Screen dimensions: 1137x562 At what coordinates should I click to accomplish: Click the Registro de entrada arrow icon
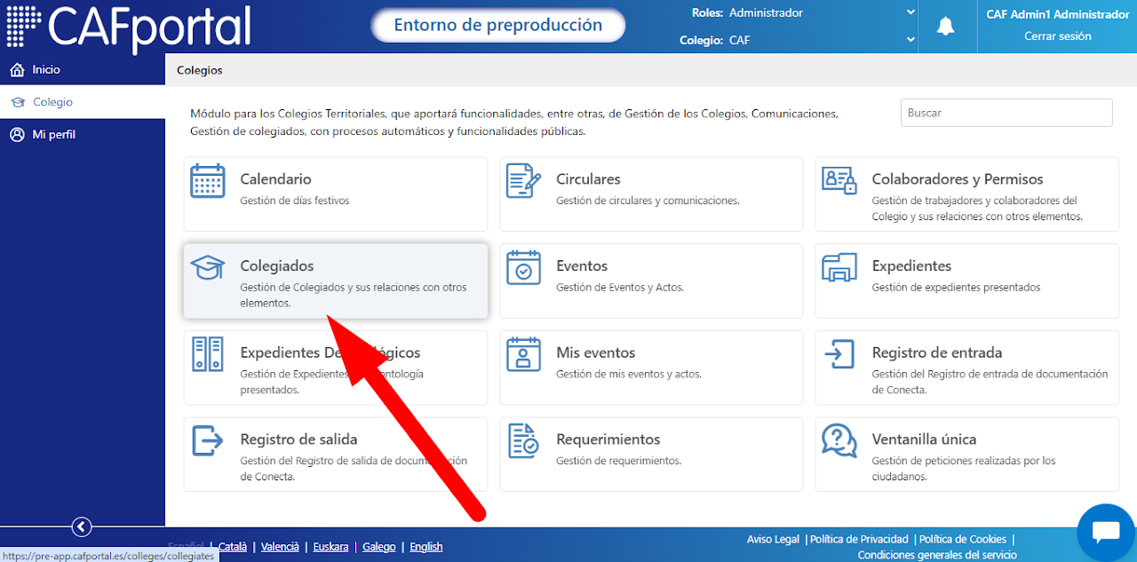tap(839, 355)
